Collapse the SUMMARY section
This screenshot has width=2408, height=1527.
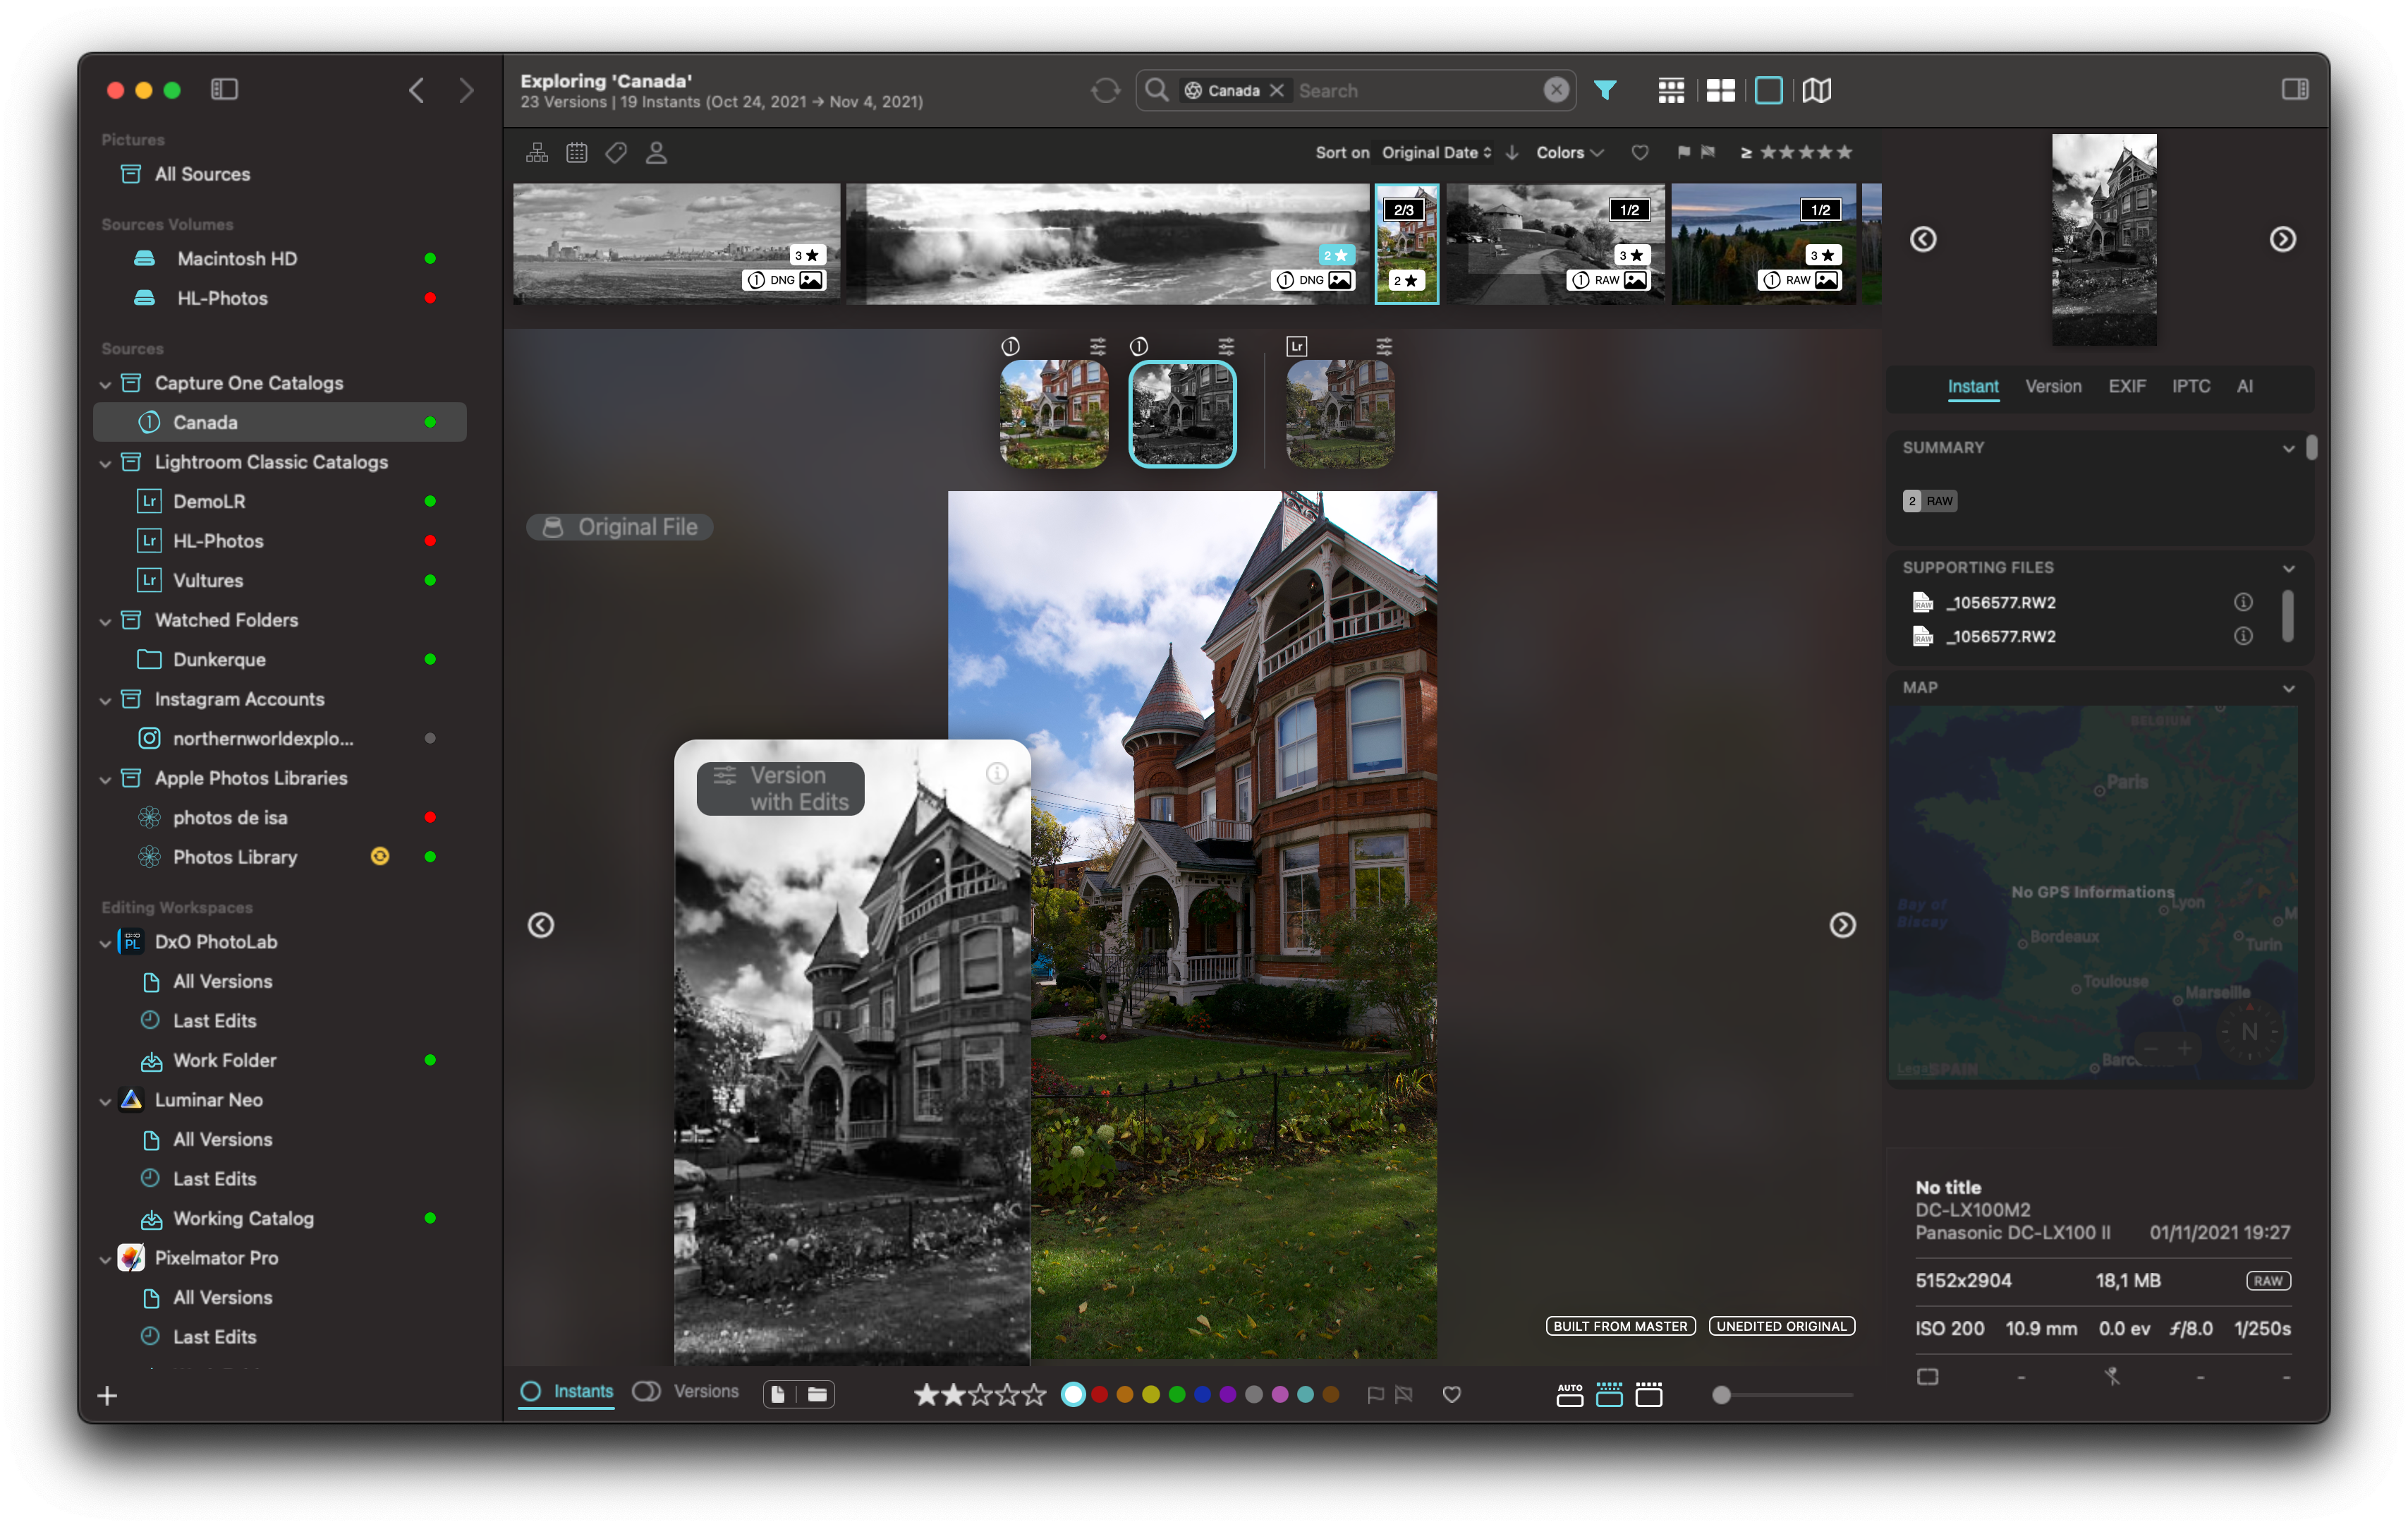pyautogui.click(x=2289, y=448)
